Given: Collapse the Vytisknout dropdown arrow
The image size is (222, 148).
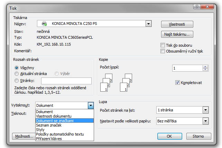Looking at the screenshot, I should coord(91,105).
